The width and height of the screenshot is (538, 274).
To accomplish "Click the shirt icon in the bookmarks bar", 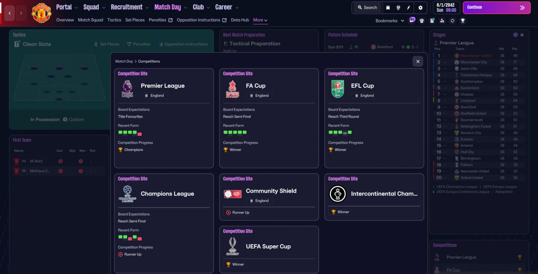I will (422, 21).
